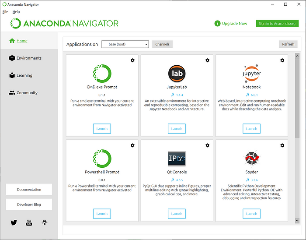Launch Qt Console
Screen dimensions: 306x240
(x=177, y=214)
